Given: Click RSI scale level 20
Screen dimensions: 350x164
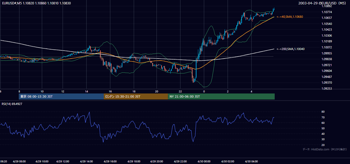Looking at the screenshot, I should [x=323, y=145].
